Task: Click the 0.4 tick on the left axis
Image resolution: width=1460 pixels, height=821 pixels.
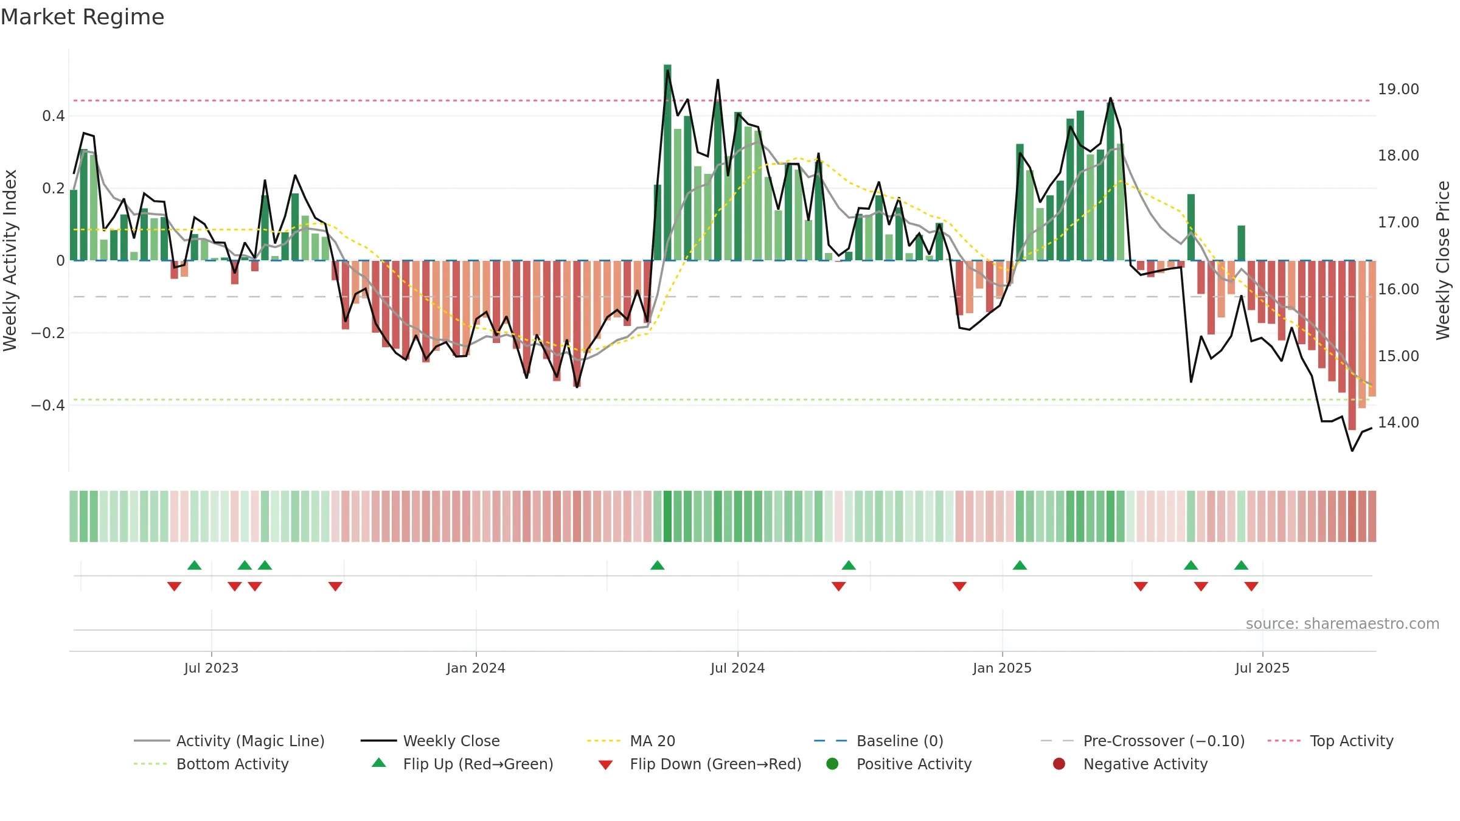Action: pyautogui.click(x=54, y=116)
